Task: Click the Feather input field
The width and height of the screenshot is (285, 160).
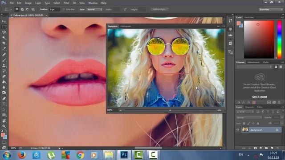Action: point(54,9)
